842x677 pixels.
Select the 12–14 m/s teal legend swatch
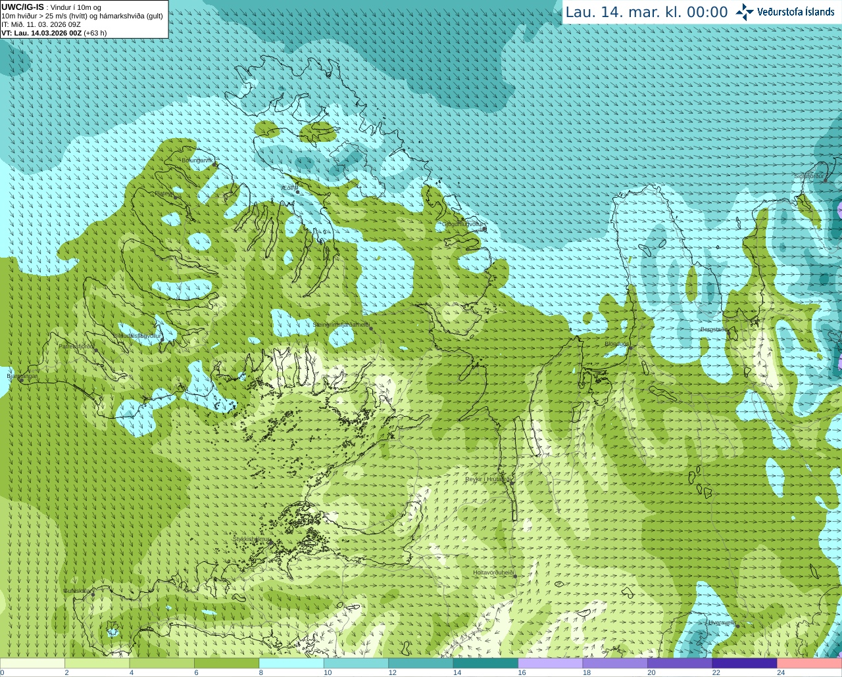[x=421, y=663]
